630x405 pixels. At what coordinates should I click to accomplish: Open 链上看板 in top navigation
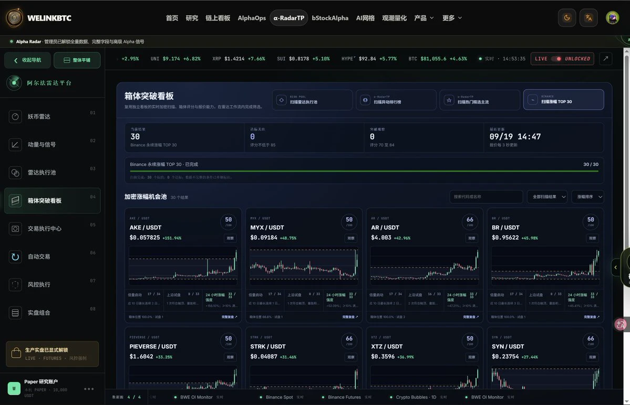click(218, 18)
